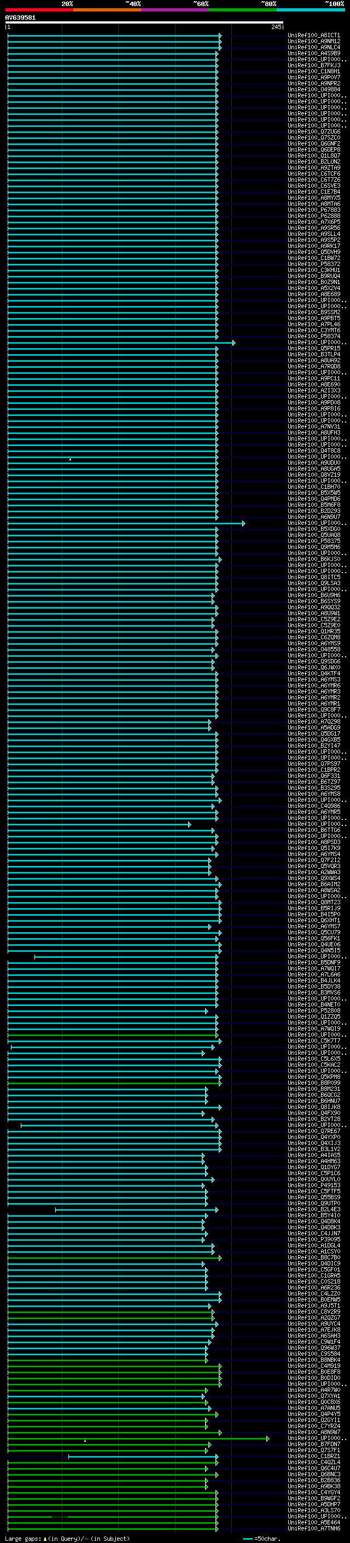The height and width of the screenshot is (1543, 350).
Task: Select the UniRef100_B6KJS0 label
Action: tap(314, 559)
